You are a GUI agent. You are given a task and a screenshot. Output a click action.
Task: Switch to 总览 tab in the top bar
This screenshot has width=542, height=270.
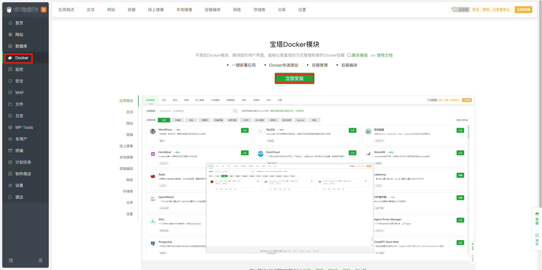point(91,10)
